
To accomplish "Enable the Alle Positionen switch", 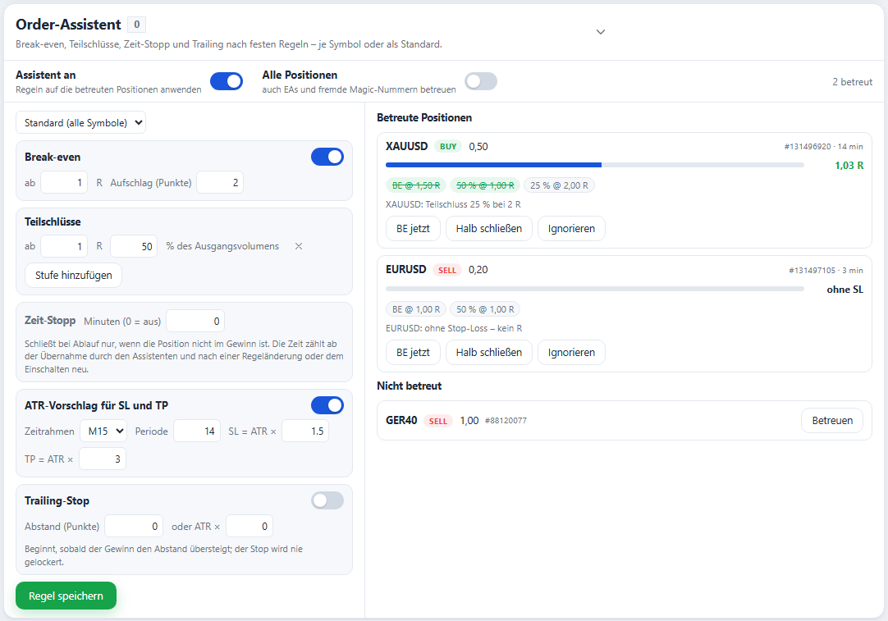I will point(481,81).
